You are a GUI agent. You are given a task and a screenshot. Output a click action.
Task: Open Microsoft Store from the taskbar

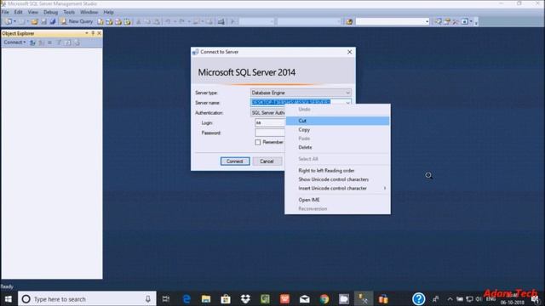[226, 299]
